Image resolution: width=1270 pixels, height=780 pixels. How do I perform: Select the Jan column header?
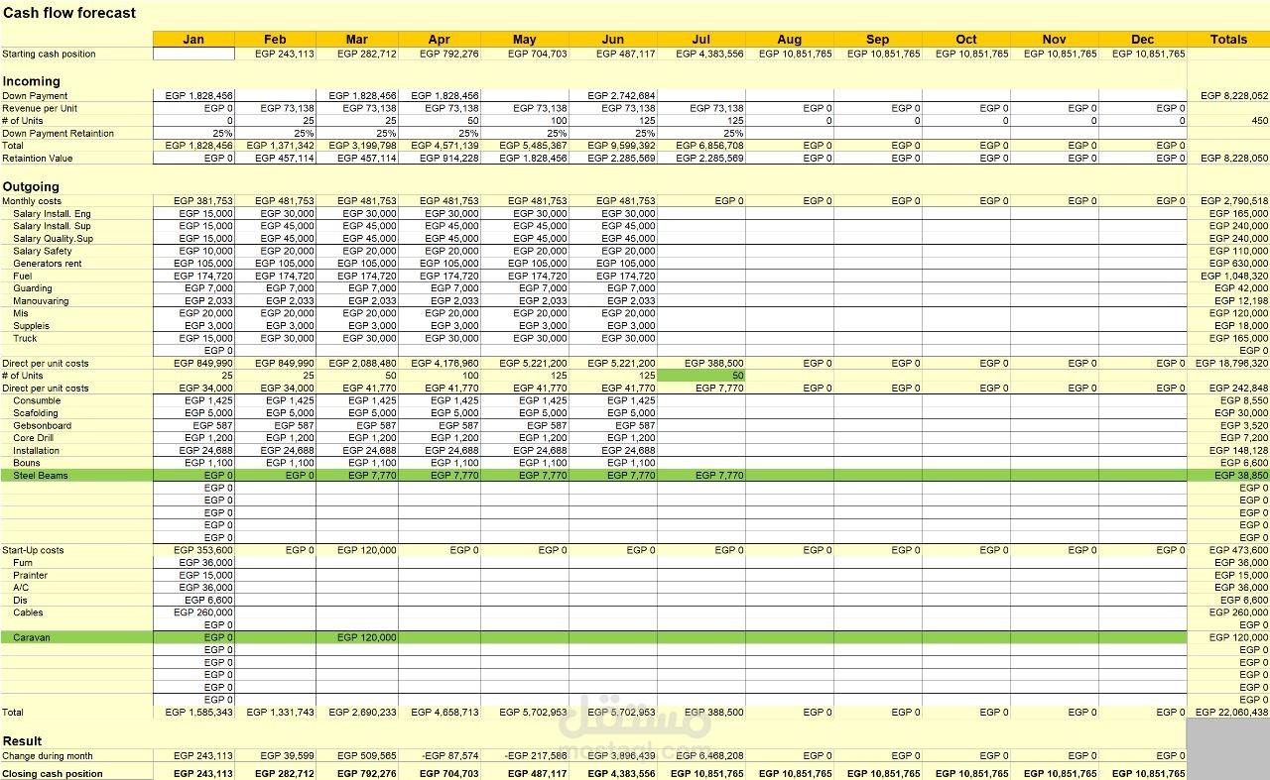click(193, 40)
